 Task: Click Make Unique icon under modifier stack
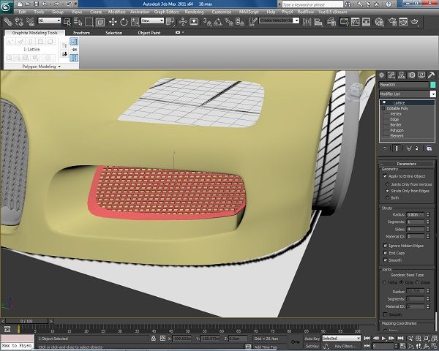tap(409, 148)
